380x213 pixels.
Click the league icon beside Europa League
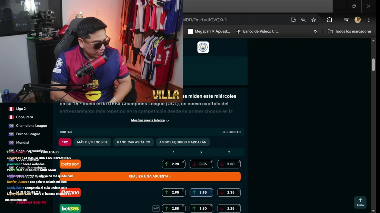(11, 134)
